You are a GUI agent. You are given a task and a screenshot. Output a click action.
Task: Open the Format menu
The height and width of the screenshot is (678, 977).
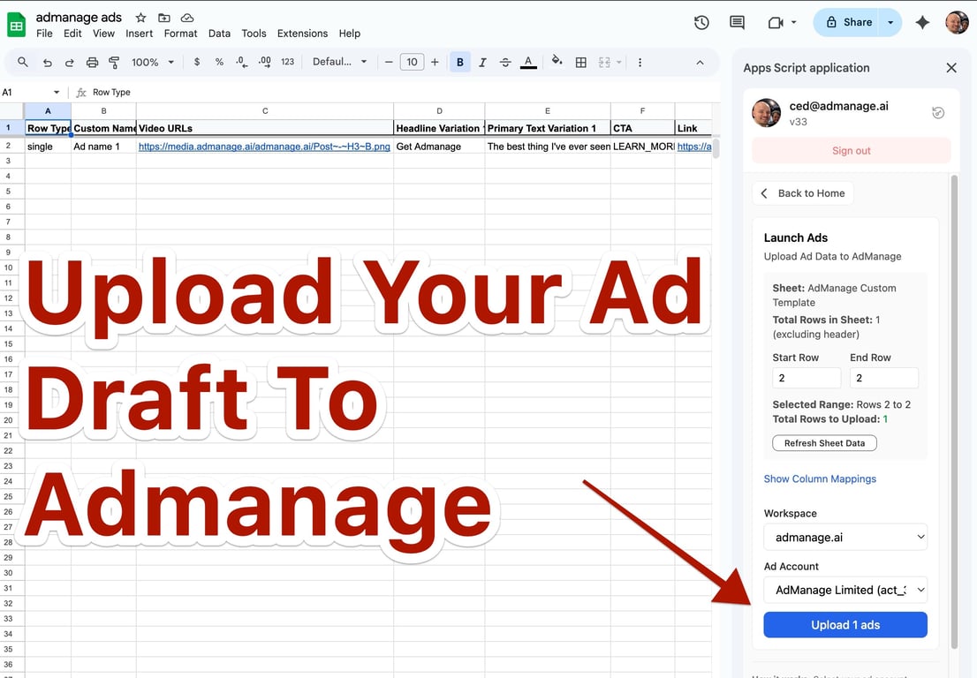[x=181, y=34]
